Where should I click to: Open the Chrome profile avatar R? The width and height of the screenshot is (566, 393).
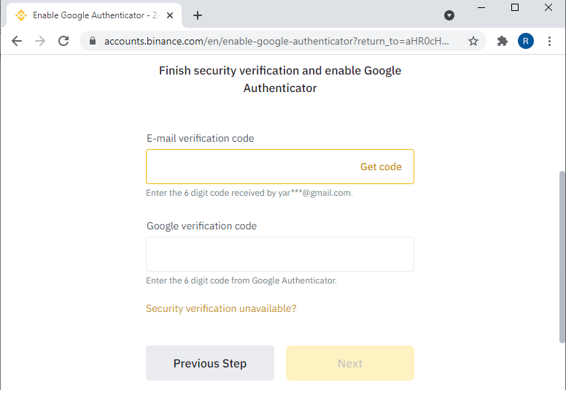[526, 41]
